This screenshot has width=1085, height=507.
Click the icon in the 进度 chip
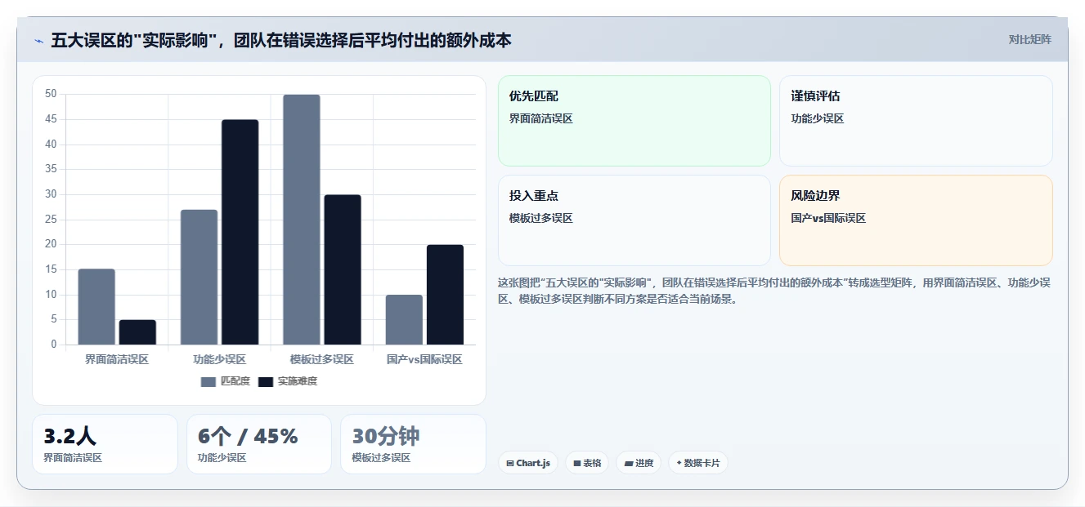point(629,463)
